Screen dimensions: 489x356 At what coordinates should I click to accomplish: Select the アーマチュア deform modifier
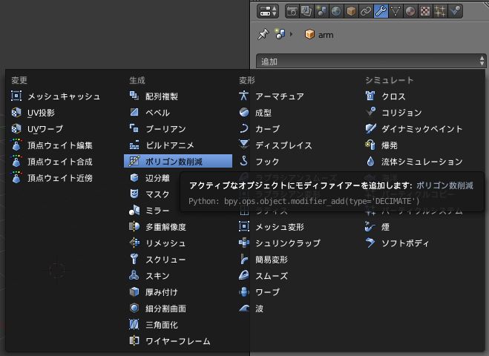pyautogui.click(x=279, y=96)
